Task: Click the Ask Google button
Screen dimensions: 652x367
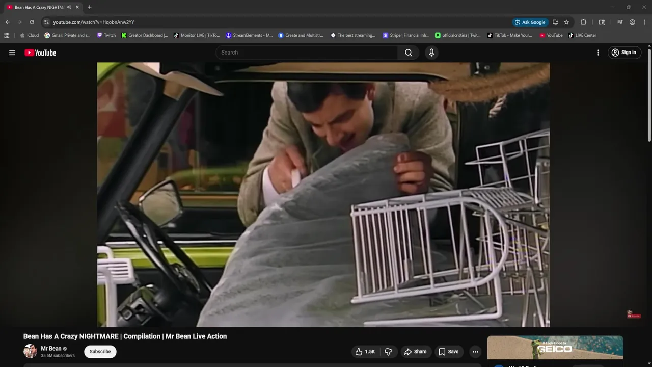Action: [530, 22]
